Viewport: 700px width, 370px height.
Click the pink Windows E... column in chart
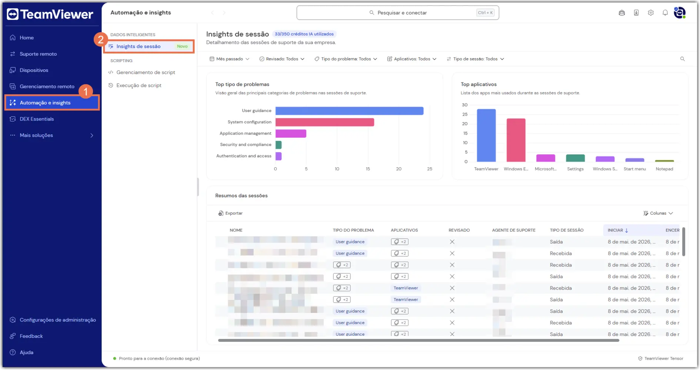coord(516,140)
